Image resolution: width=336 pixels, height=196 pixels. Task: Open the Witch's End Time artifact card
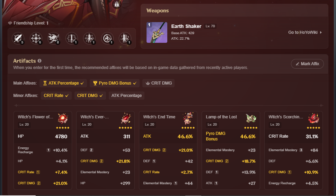pos(168,150)
